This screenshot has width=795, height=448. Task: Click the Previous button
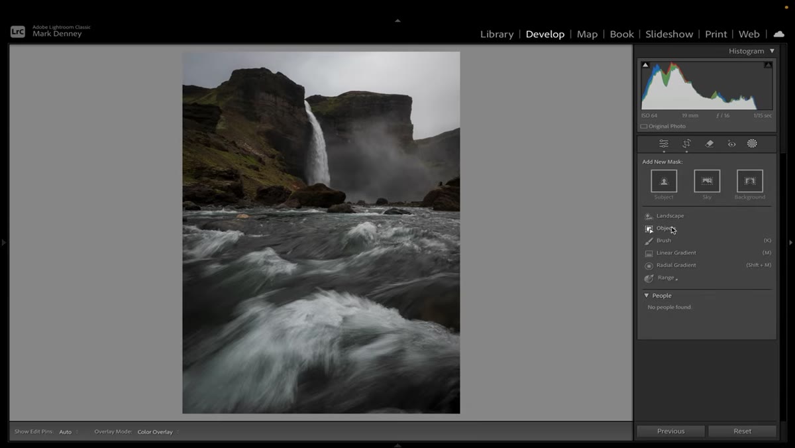[x=670, y=431]
